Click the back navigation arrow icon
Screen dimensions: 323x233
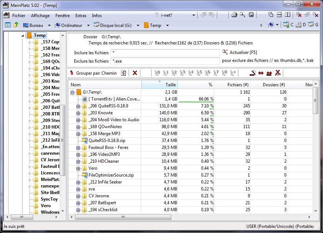(203, 15)
